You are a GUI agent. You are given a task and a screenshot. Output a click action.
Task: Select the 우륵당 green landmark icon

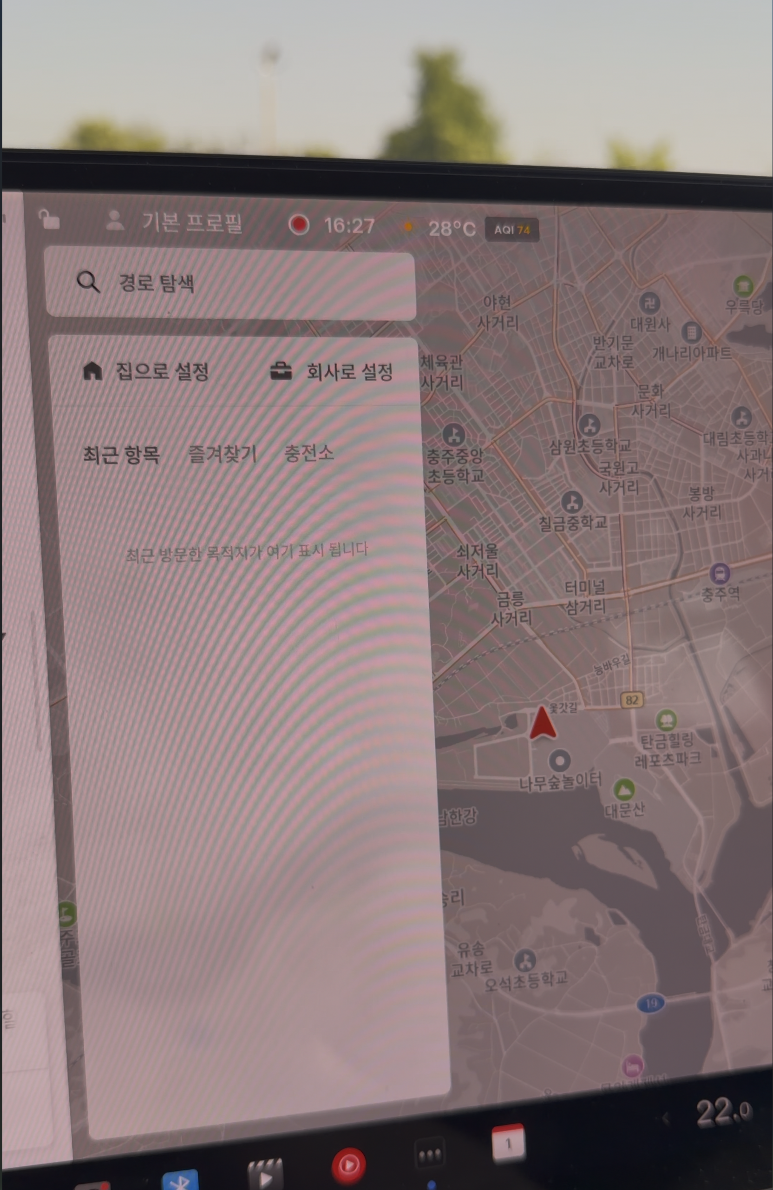tap(743, 286)
